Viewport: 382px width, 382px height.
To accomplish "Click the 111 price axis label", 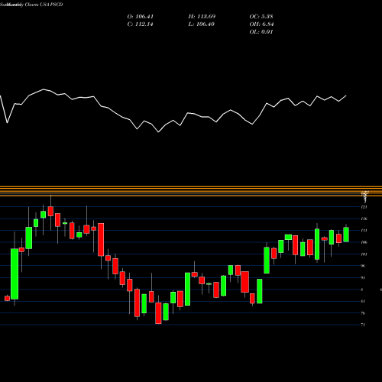I will (x=364, y=231).
